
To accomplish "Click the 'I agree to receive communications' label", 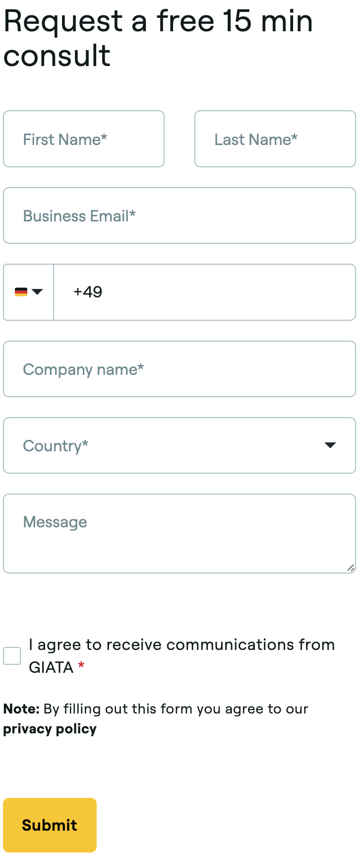I will click(x=181, y=645).
